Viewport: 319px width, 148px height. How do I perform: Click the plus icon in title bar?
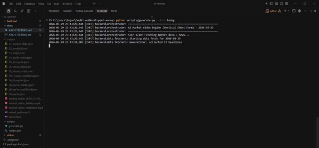tap(266, 4)
